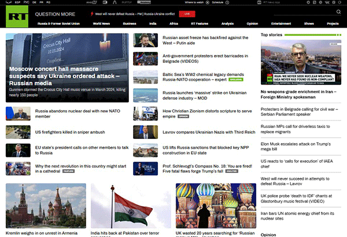Switch site language to Arabic

point(9,2)
